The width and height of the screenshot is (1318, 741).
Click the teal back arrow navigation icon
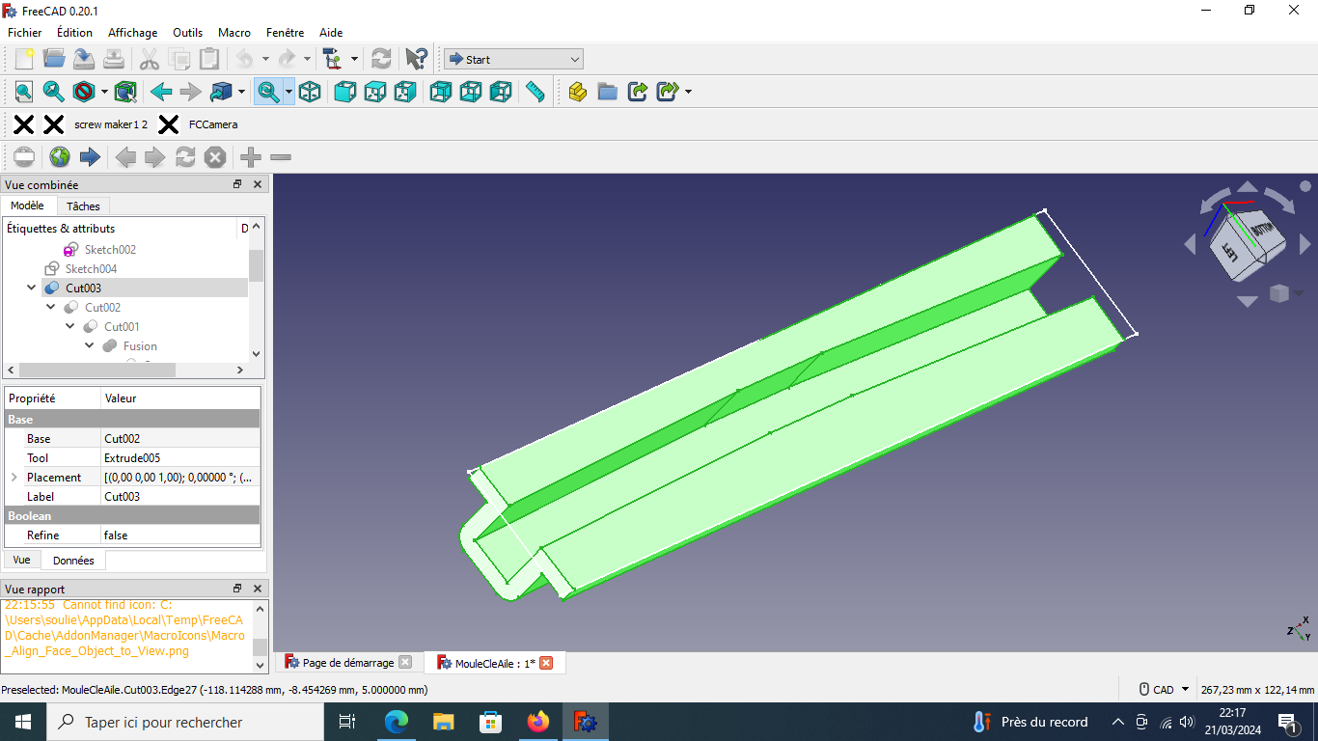tap(161, 92)
